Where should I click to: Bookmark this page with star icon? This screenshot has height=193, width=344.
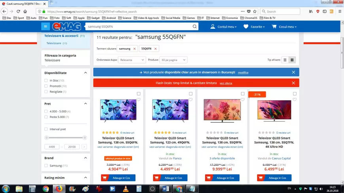[x=255, y=11]
